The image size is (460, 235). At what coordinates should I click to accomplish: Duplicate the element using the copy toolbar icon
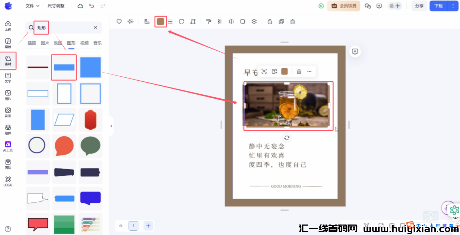pos(281,21)
